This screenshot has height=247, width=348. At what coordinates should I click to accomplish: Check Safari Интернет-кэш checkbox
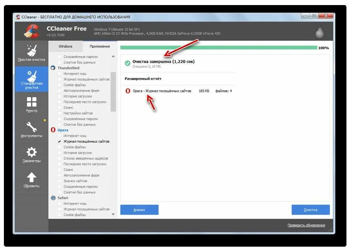click(x=59, y=203)
